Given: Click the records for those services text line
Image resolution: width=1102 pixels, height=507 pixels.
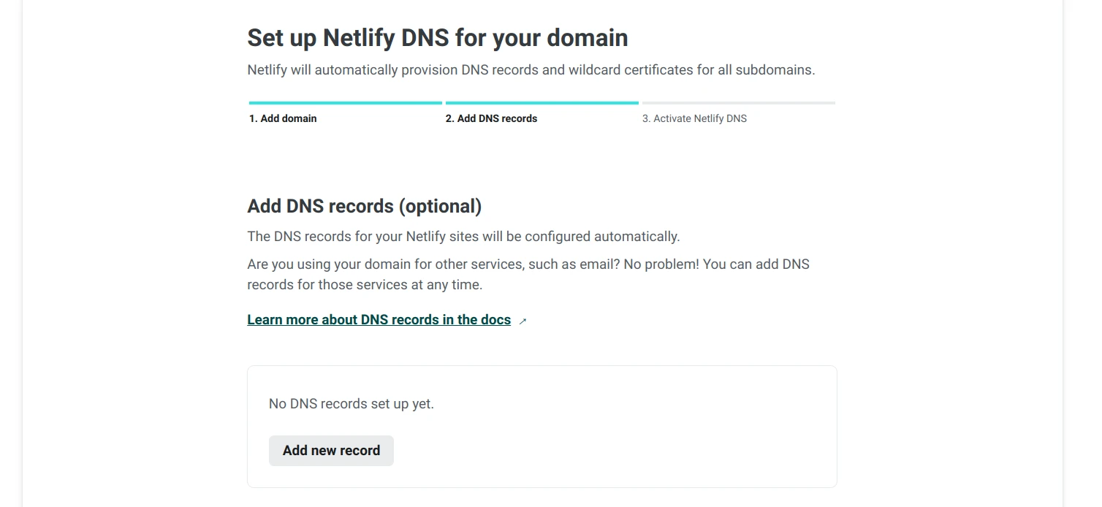Looking at the screenshot, I should 365,285.
